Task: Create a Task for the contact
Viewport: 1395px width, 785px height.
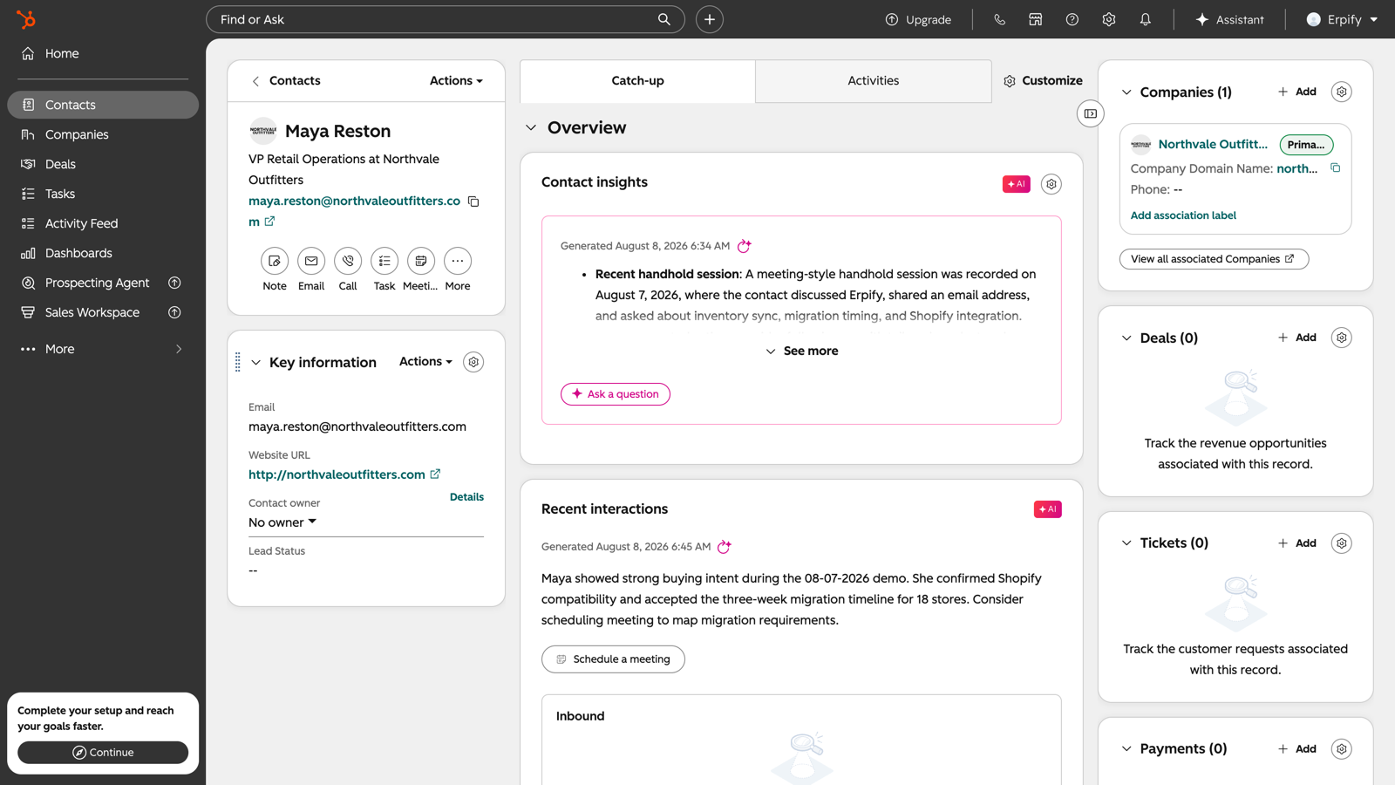Action: tap(384, 261)
